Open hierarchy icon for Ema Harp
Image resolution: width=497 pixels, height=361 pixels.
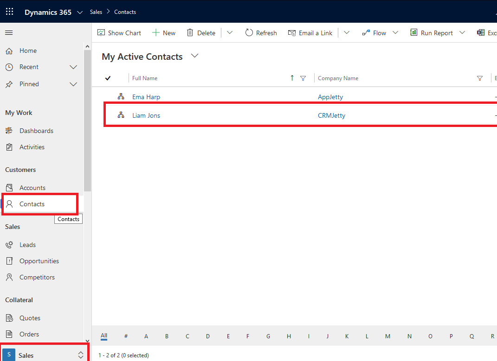click(x=121, y=96)
